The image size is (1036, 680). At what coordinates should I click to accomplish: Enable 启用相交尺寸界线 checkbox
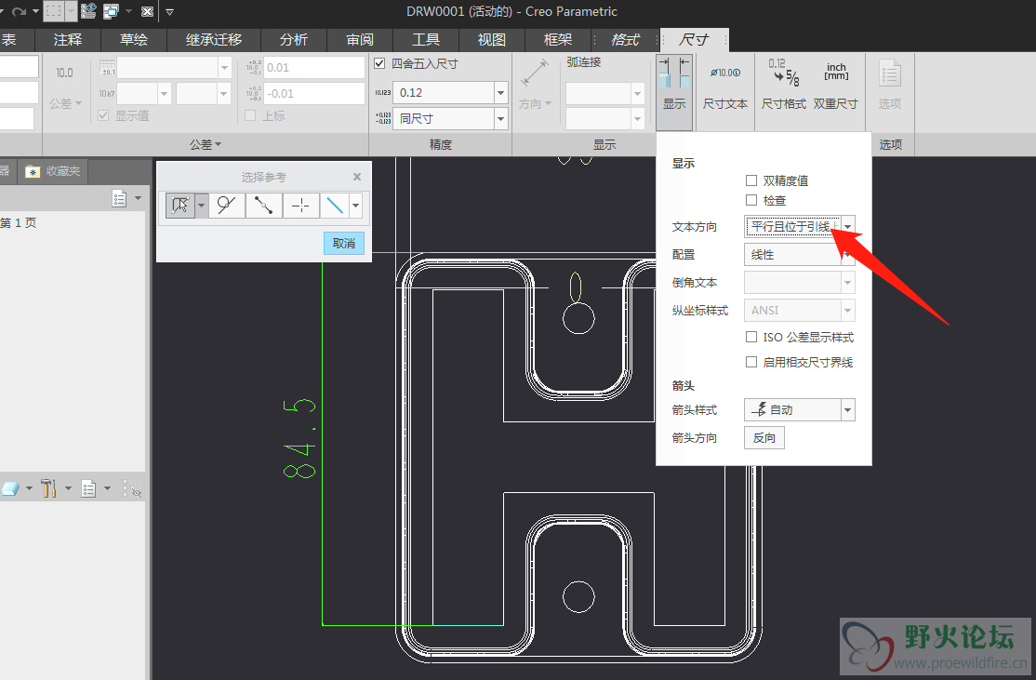coord(750,362)
